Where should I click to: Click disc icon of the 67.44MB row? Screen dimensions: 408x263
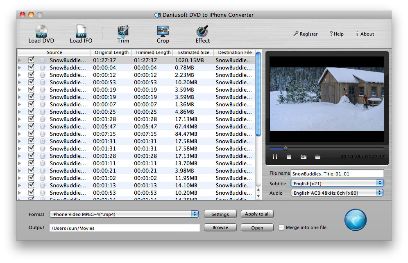click(x=43, y=126)
